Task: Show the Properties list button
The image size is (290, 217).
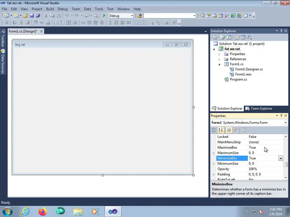Action: (229, 130)
